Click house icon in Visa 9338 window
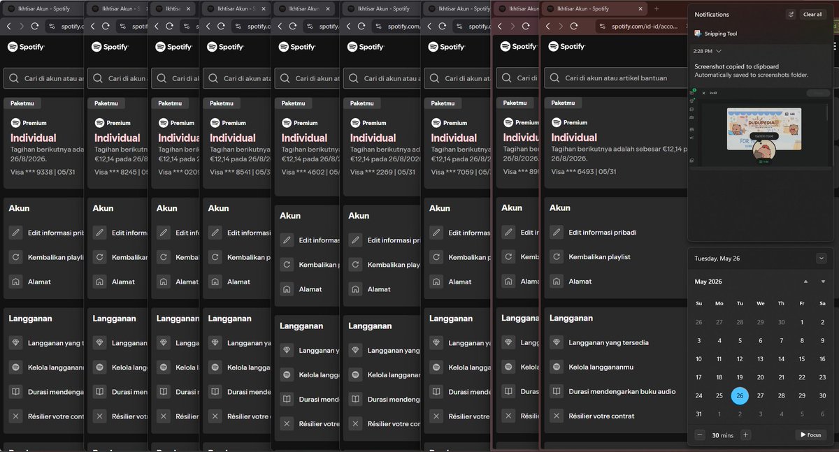The width and height of the screenshot is (839, 452). click(x=16, y=282)
